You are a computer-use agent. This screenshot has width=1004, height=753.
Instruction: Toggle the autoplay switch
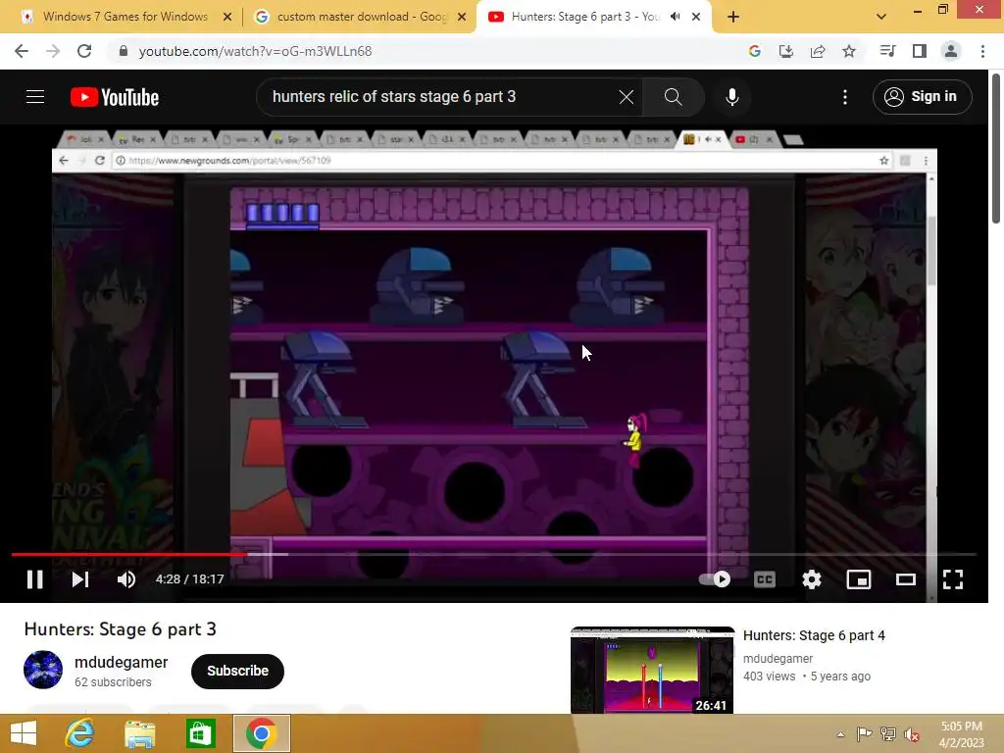(715, 579)
